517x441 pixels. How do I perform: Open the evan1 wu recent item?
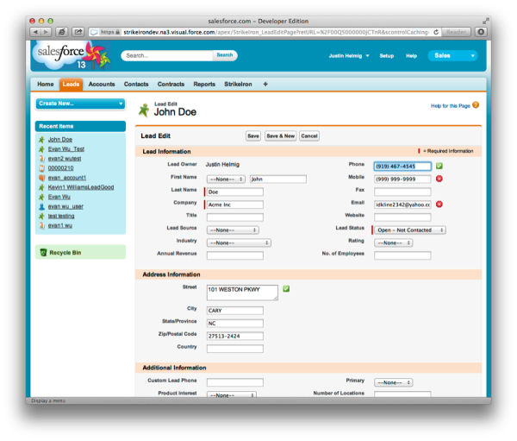pyautogui.click(x=60, y=225)
